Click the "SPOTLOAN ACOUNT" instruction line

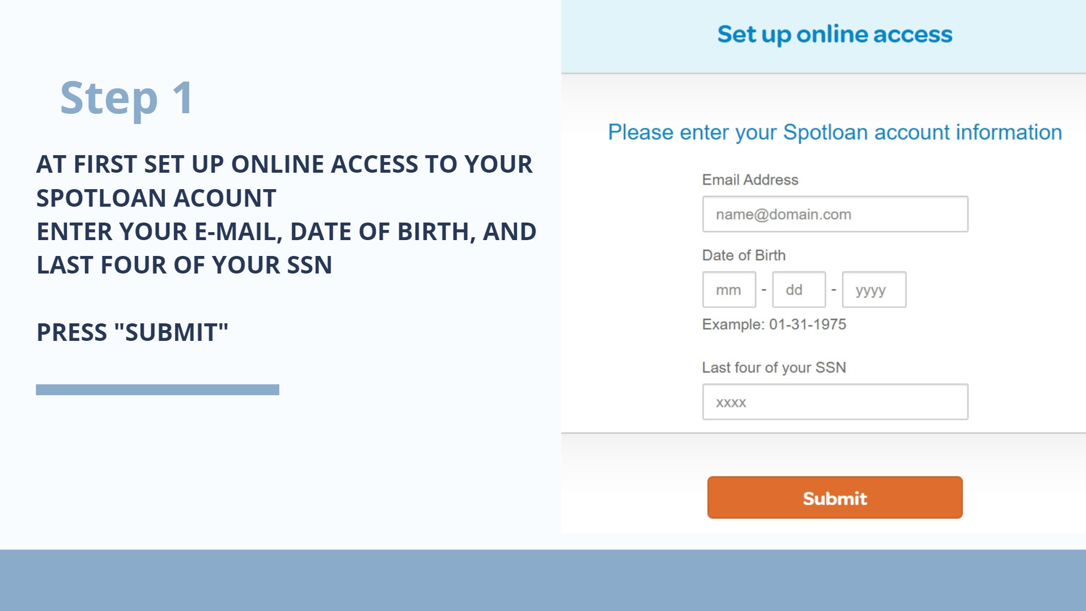click(156, 198)
